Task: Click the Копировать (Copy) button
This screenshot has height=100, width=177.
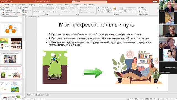Action: [x=7, y=10]
